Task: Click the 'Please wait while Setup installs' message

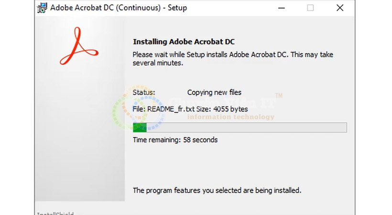Action: (233, 59)
